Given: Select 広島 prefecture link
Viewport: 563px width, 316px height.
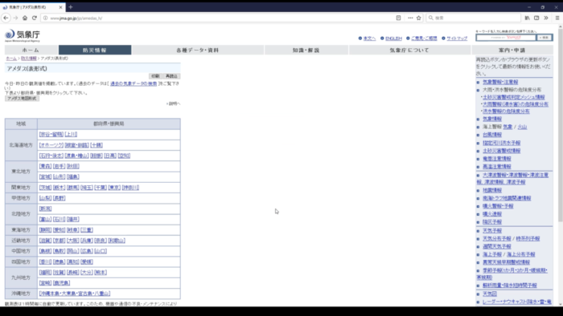Looking at the screenshot, I should pos(87,251).
